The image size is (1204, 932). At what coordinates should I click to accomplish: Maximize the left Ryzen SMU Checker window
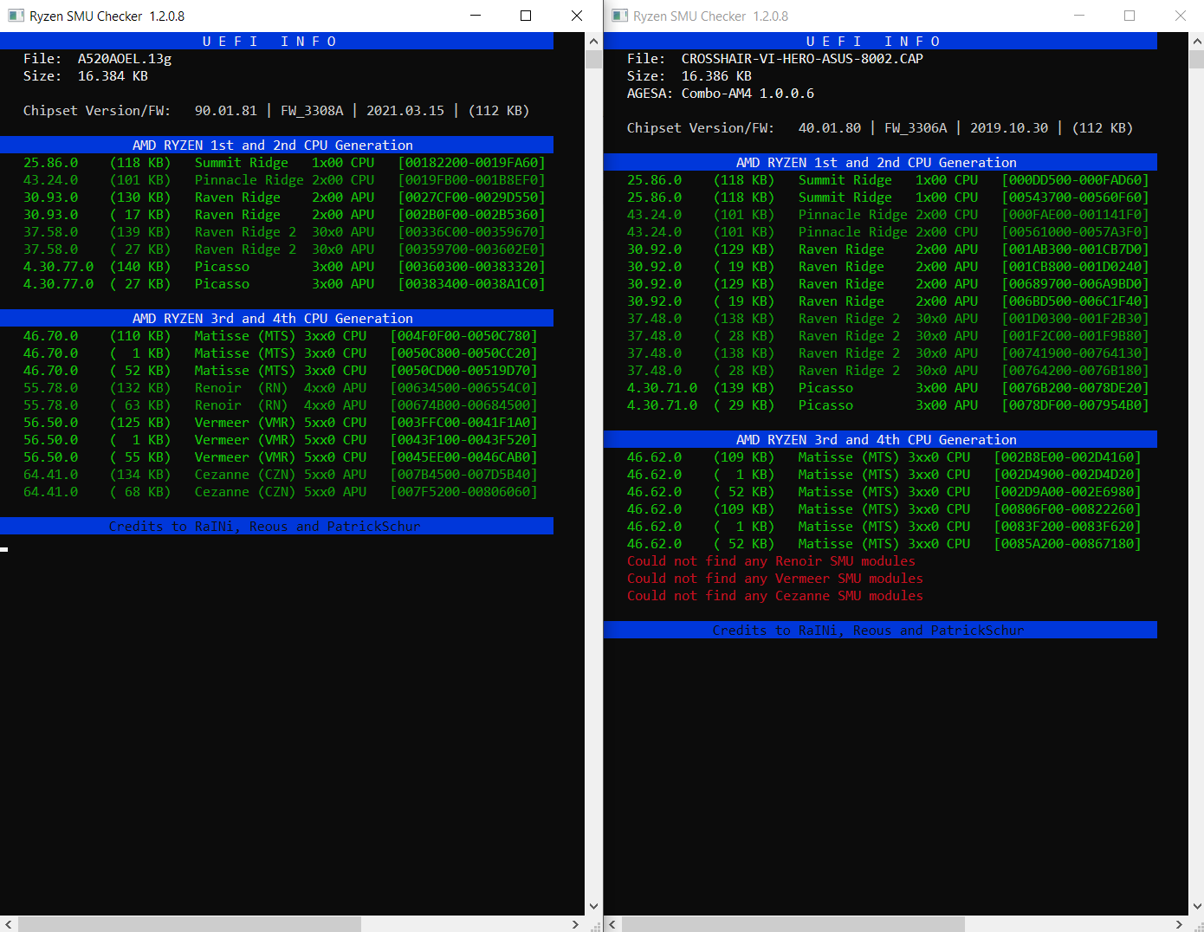point(526,16)
